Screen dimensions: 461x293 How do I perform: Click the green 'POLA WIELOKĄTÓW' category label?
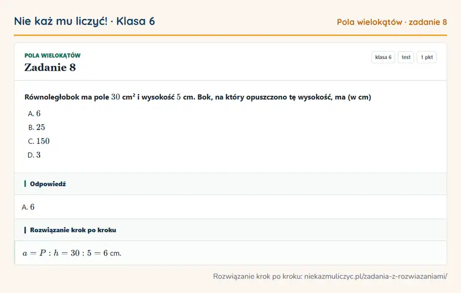(x=52, y=55)
